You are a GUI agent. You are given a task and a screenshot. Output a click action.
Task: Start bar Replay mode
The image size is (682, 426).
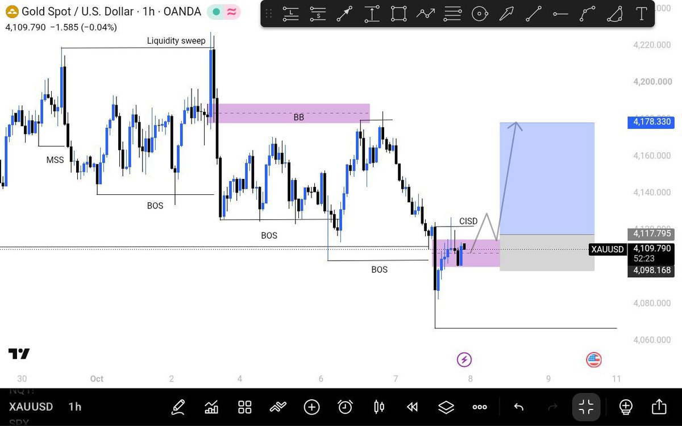tap(413, 407)
